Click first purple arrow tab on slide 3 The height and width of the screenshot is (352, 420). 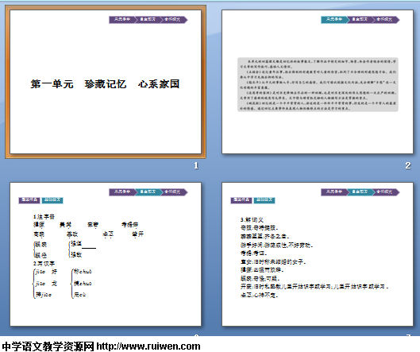point(122,192)
